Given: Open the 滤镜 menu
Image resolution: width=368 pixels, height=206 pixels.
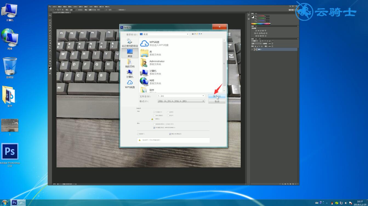Looking at the screenshot, I should click(x=86, y=7).
